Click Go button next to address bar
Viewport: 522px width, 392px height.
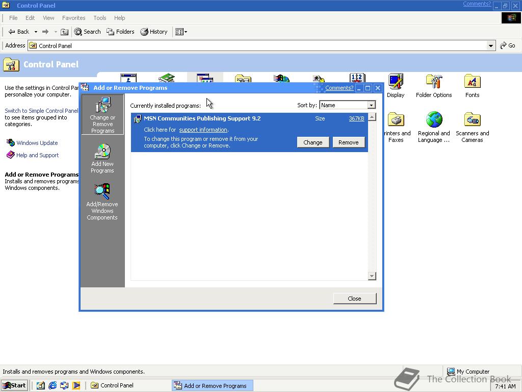click(x=508, y=45)
